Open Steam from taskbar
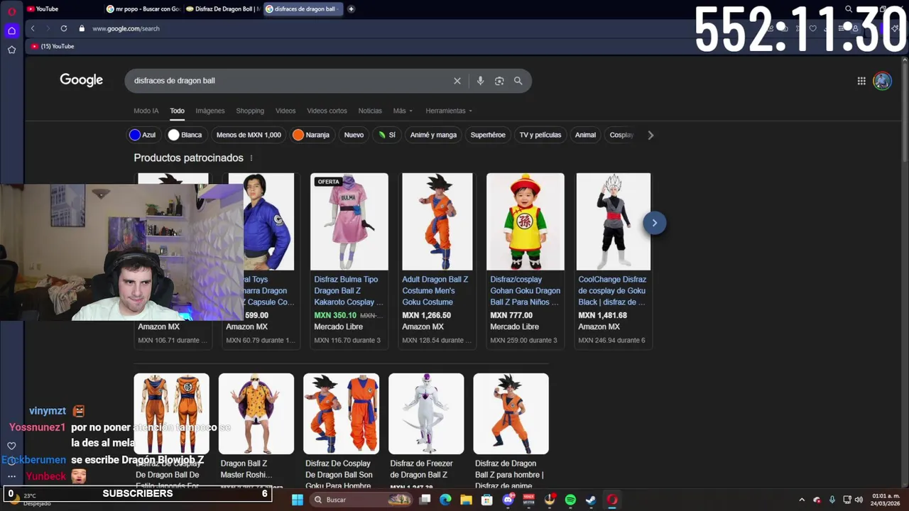Viewport: 909px width, 511px height. click(x=591, y=500)
